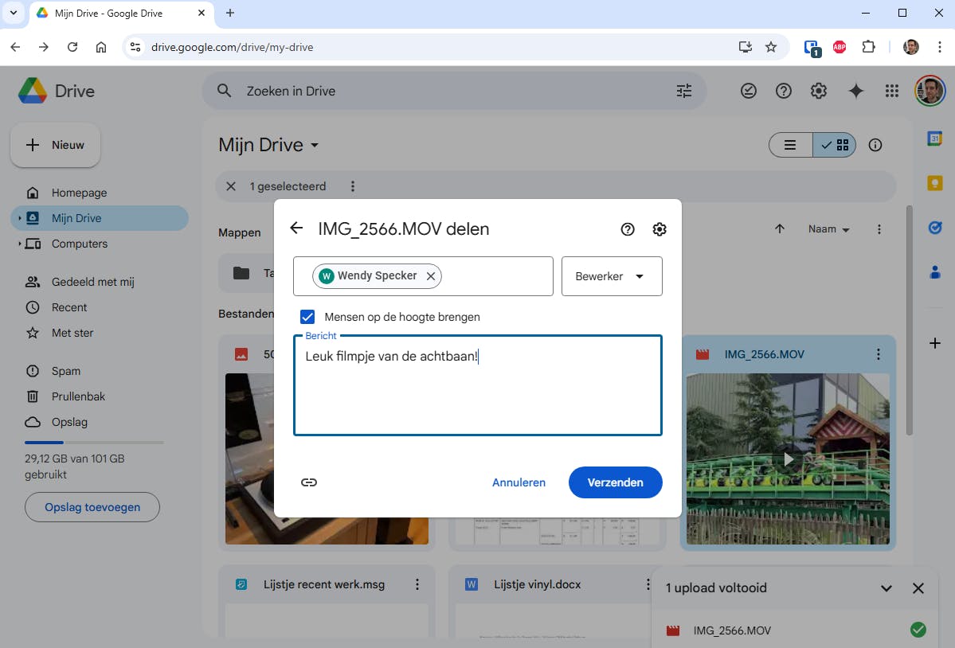Show details info icon
The width and height of the screenshot is (955, 648).
click(875, 145)
